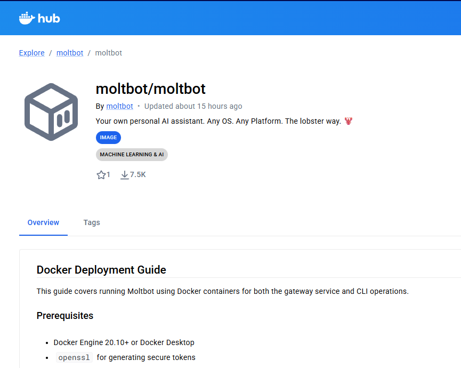Open the moltbot breadcrumb link

click(x=70, y=53)
